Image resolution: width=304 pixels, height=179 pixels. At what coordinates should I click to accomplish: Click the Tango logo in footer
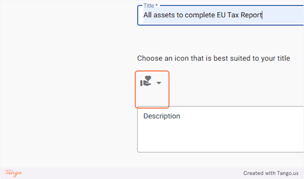point(14,173)
